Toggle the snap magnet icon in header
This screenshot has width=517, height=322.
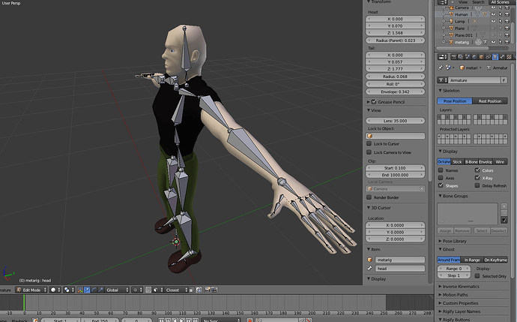click(148, 290)
